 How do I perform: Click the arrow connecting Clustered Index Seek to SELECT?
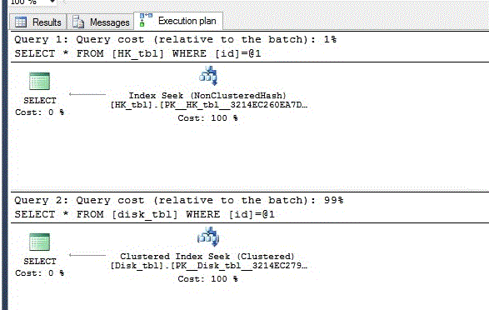pyautogui.click(x=87, y=255)
